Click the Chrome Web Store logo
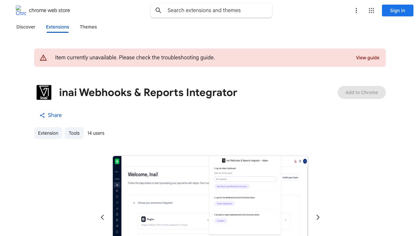This screenshot has width=420, height=236. pyautogui.click(x=21, y=10)
